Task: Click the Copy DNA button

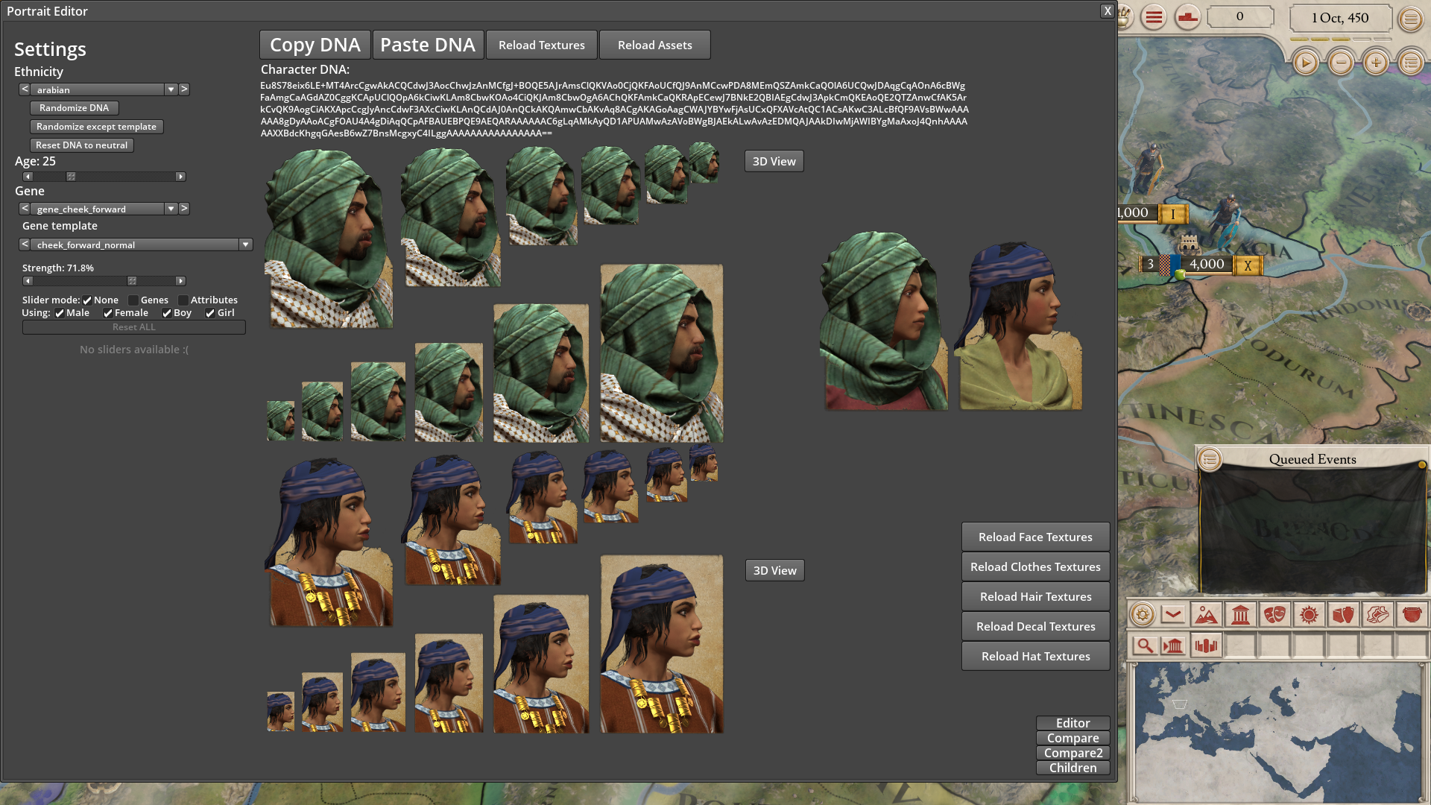Action: (315, 45)
